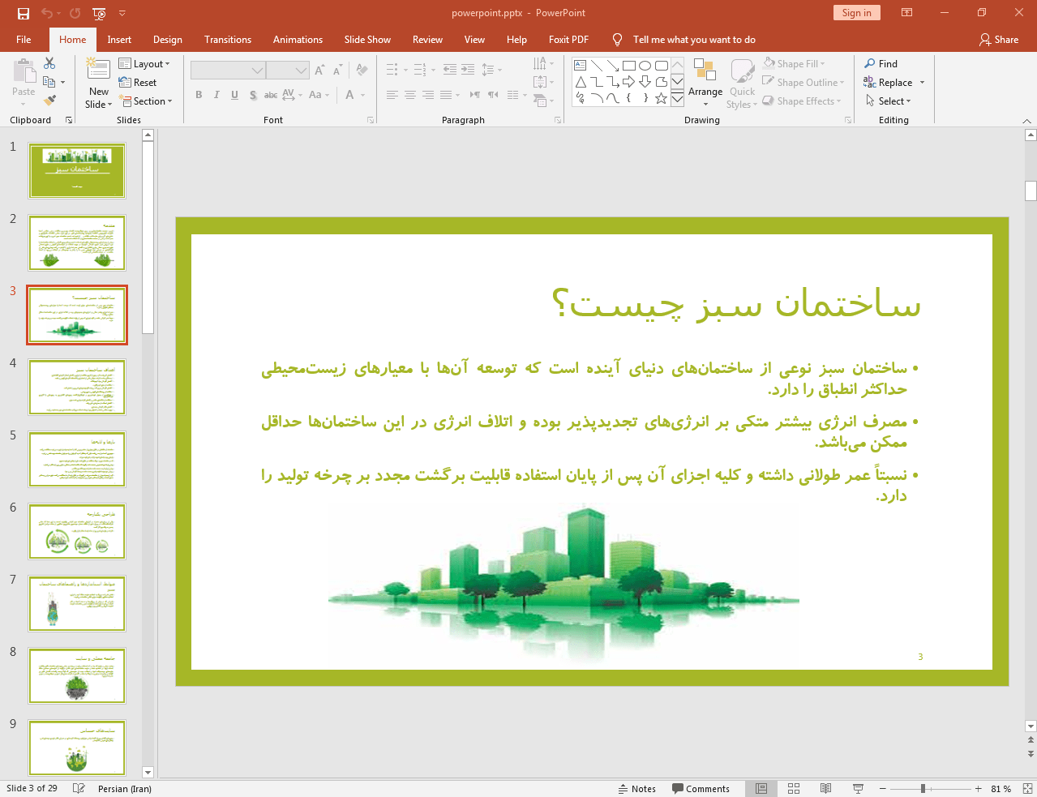Switch to the Animations tab
The image size is (1037, 797).
[298, 40]
